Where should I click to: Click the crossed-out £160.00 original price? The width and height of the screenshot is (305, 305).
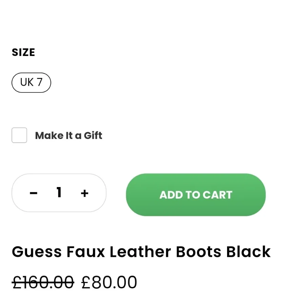click(43, 282)
